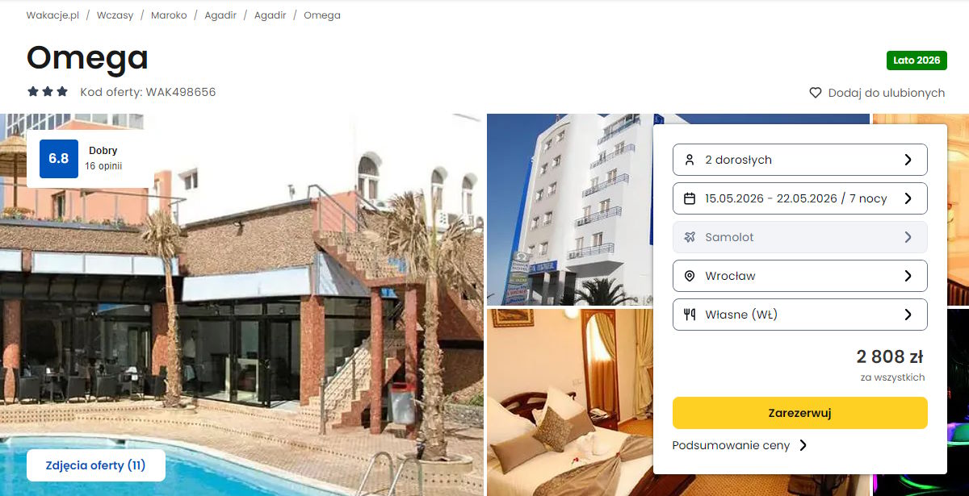Click the heart icon to add favorite
The image size is (969, 496).
click(816, 93)
